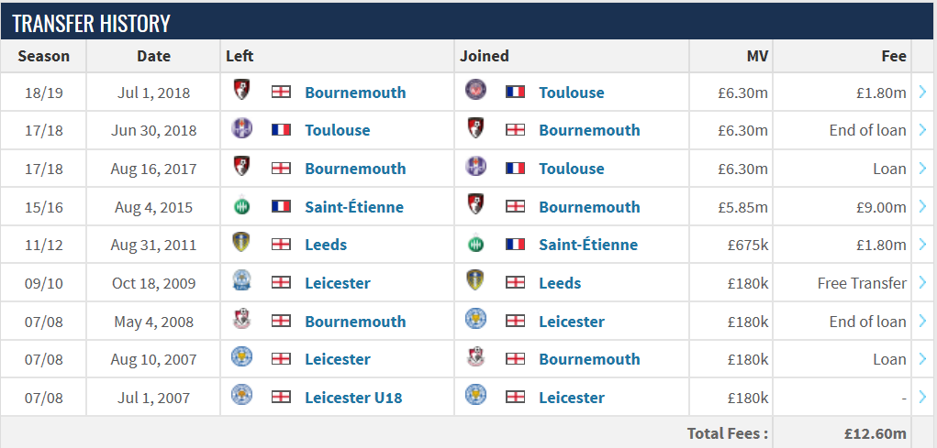Click Toulouse crest in 18/19 Joined column
937x448 pixels.
pos(475,90)
